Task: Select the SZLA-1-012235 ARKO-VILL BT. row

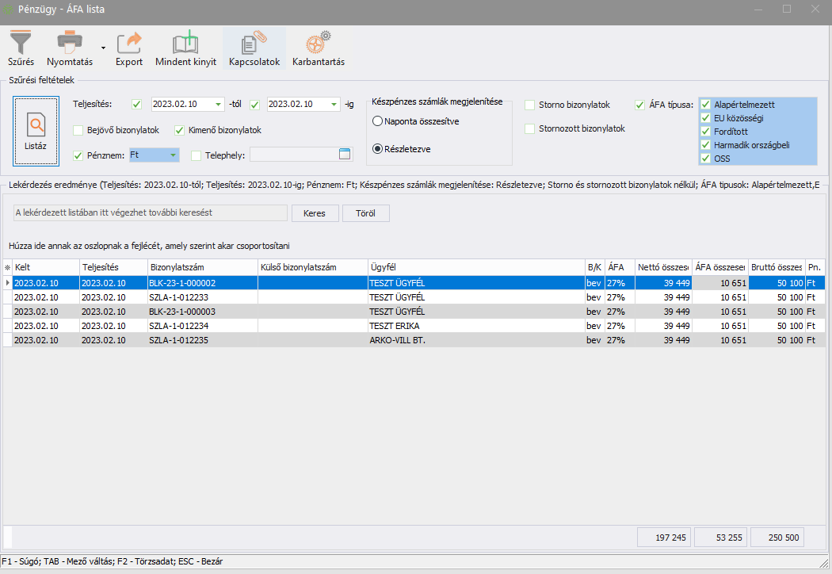Action: (317, 340)
